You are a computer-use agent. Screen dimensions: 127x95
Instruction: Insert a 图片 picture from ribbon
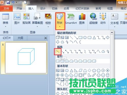[17, 19]
